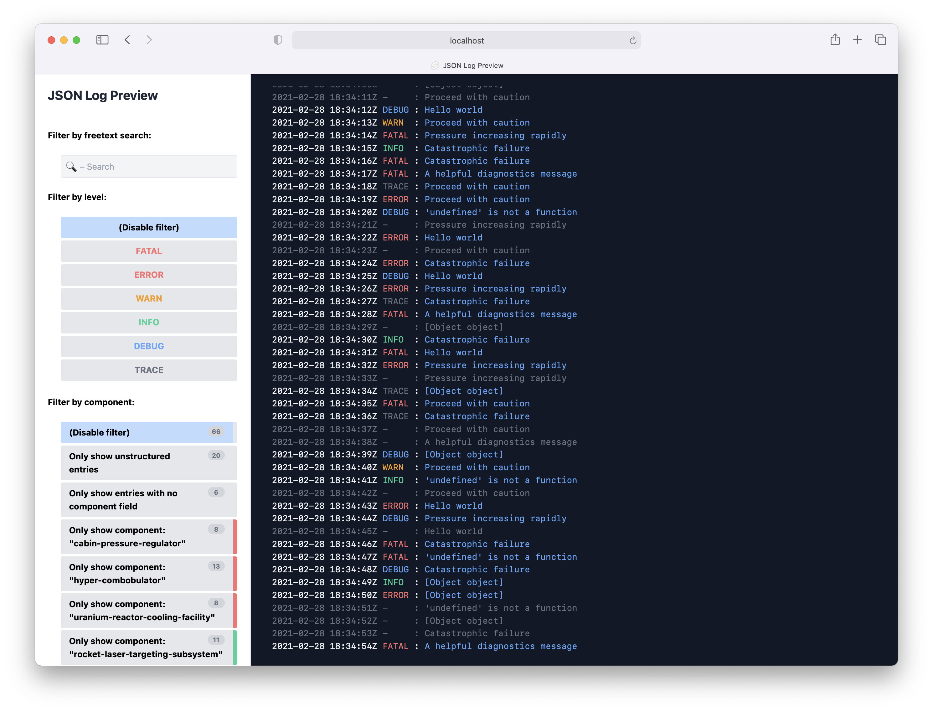Screen dimensions: 933x712
Task: Enable the WARN level filter
Action: [x=149, y=298]
